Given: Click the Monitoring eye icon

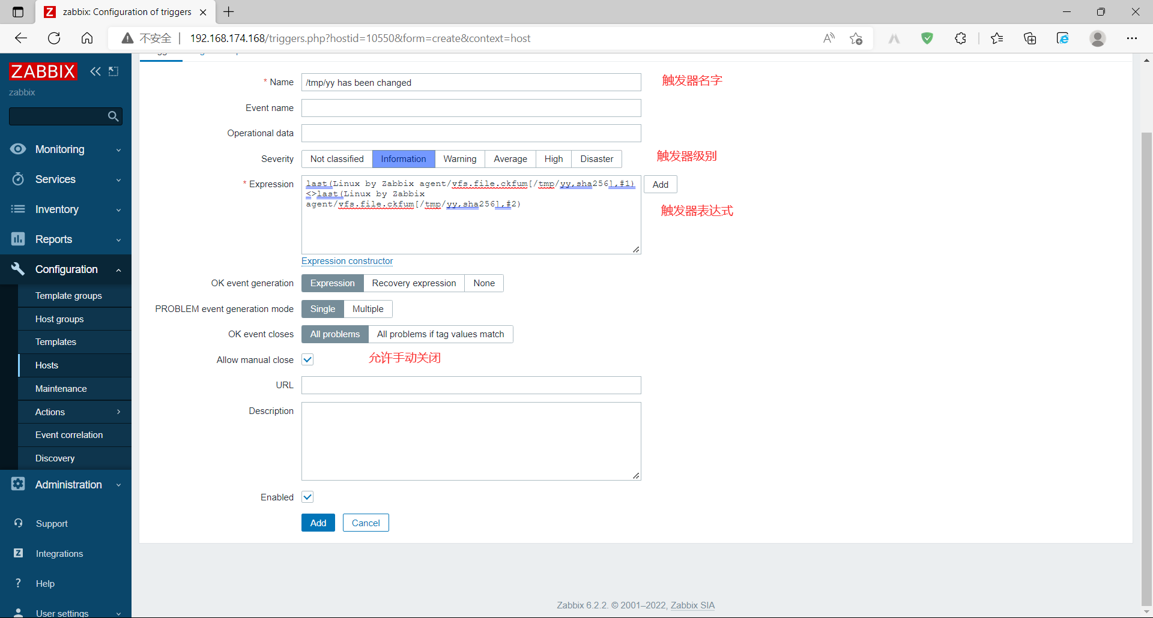Looking at the screenshot, I should [x=18, y=149].
